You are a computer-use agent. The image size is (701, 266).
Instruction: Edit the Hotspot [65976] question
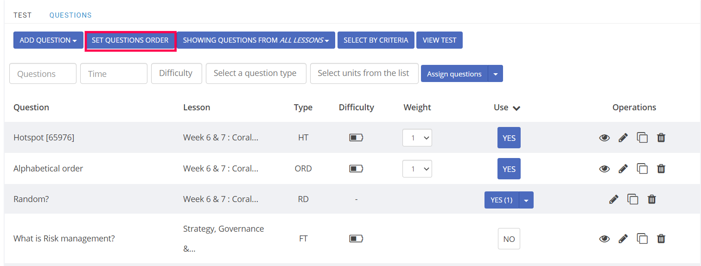(x=623, y=138)
